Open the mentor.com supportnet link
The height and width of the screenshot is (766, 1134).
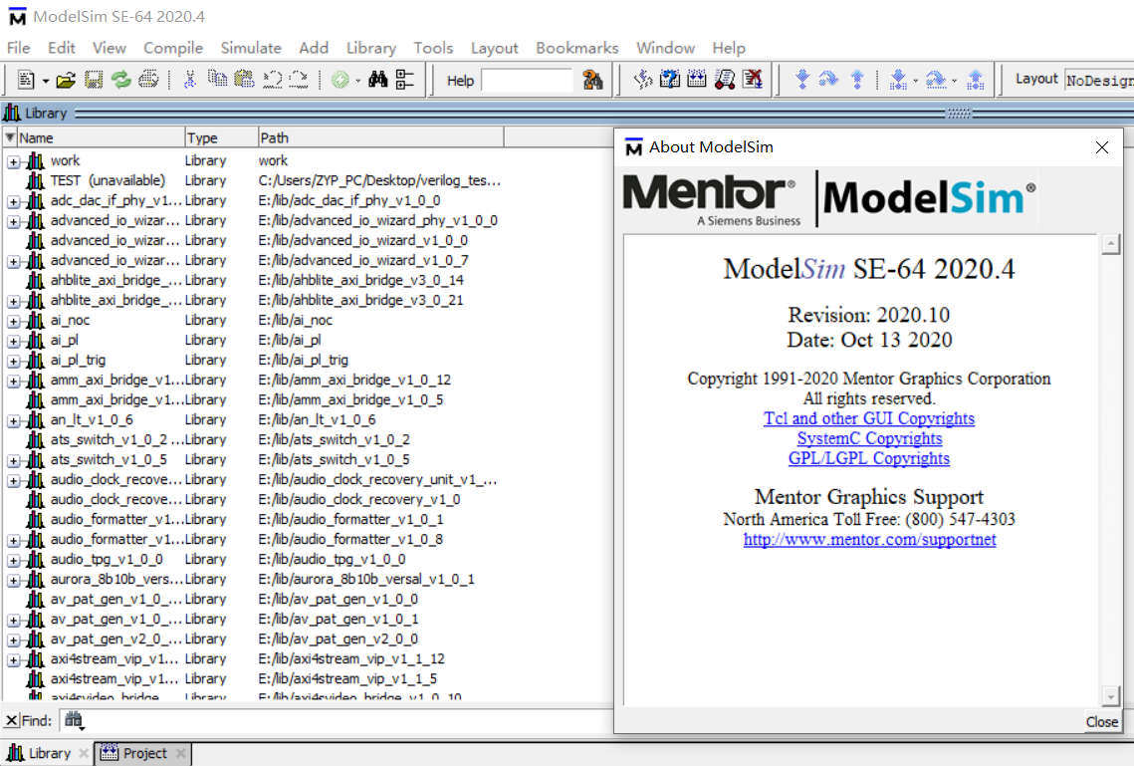[869, 539]
